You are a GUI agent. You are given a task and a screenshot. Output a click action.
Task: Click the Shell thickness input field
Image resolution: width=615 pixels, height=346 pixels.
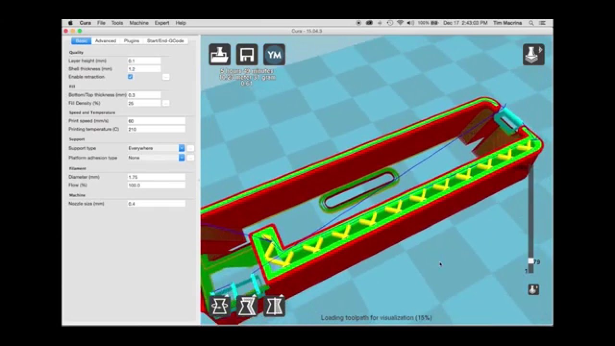[x=144, y=69]
